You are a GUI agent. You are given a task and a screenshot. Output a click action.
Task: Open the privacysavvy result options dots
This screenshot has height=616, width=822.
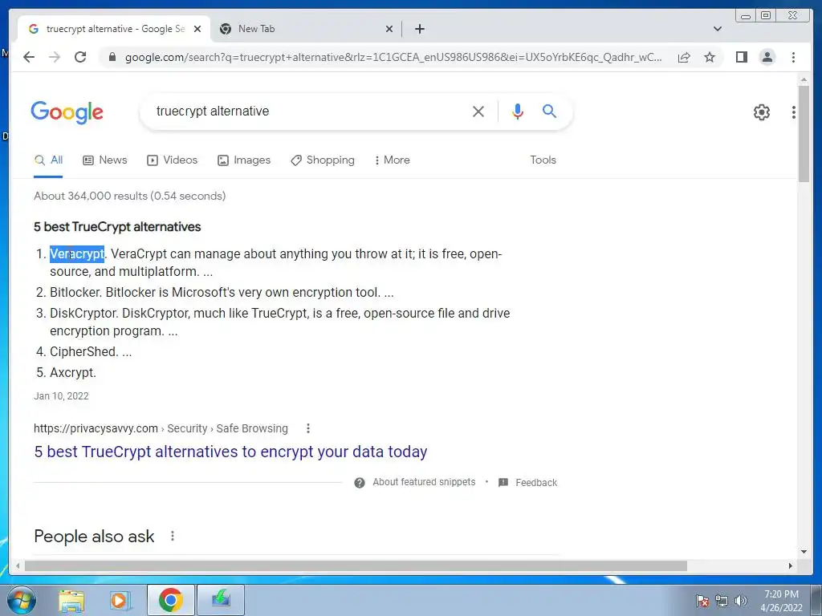point(308,428)
